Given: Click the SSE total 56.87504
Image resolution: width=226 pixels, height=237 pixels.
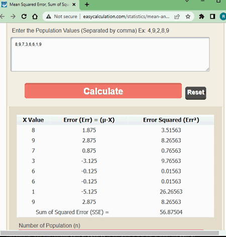Looking at the screenshot, I should point(171,212).
